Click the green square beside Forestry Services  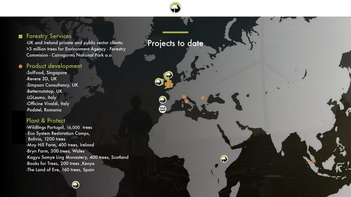pos(20,36)
